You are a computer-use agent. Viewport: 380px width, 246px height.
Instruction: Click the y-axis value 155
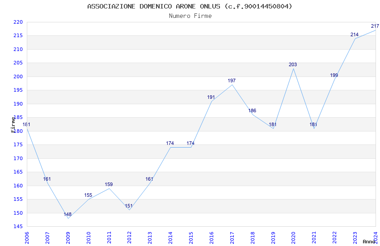18,199
